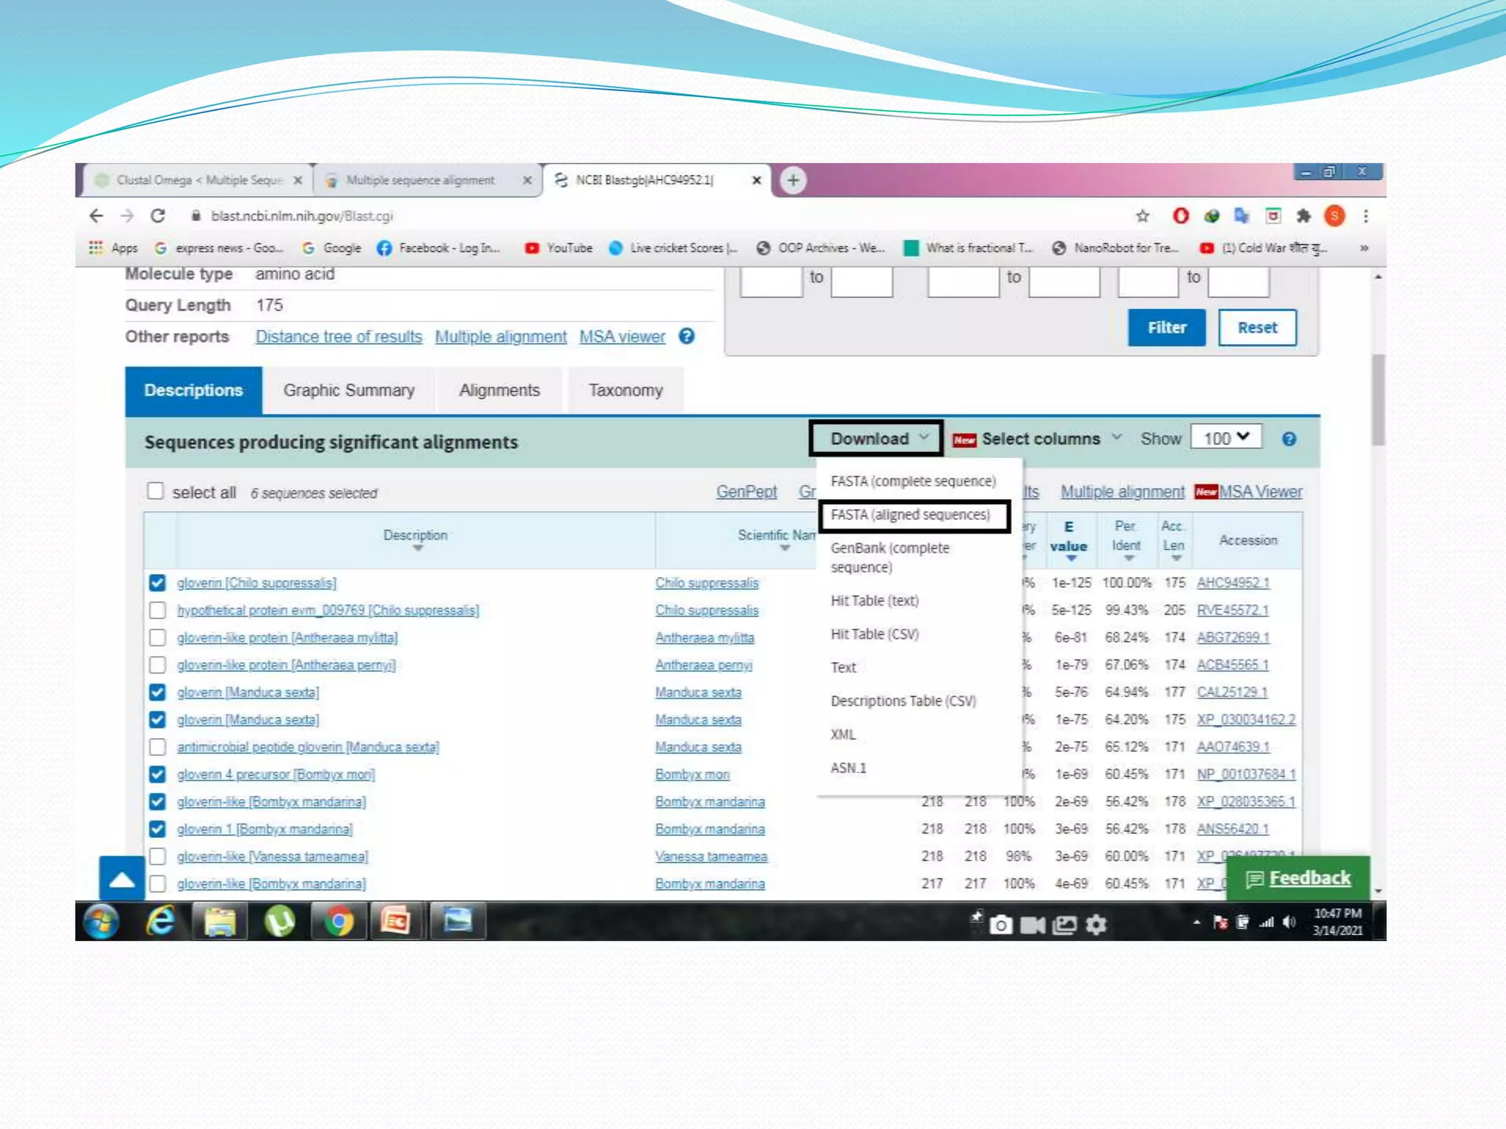Click the Opera extension icon in toolbar
Viewport: 1506px width, 1129px height.
point(1180,216)
